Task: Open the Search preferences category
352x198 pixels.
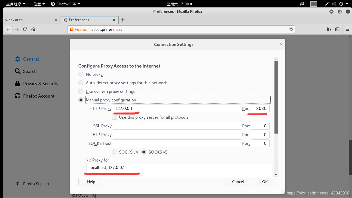Action: tap(26, 71)
